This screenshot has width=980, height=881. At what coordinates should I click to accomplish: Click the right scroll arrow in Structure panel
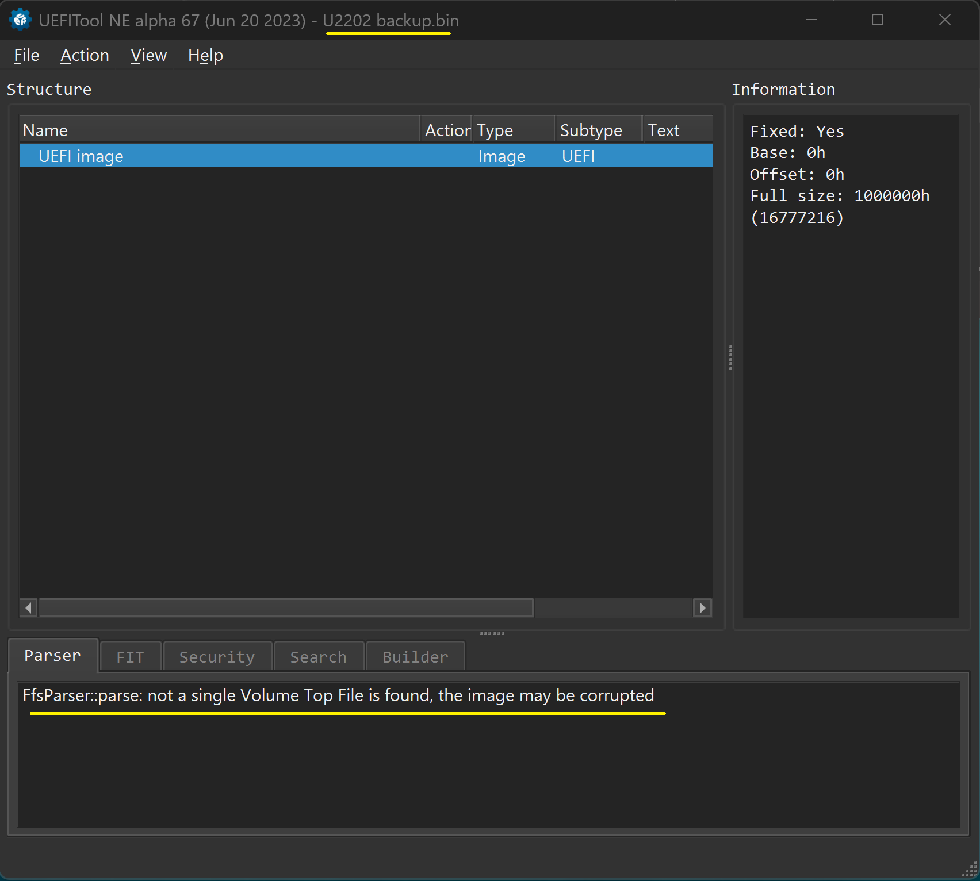click(702, 608)
